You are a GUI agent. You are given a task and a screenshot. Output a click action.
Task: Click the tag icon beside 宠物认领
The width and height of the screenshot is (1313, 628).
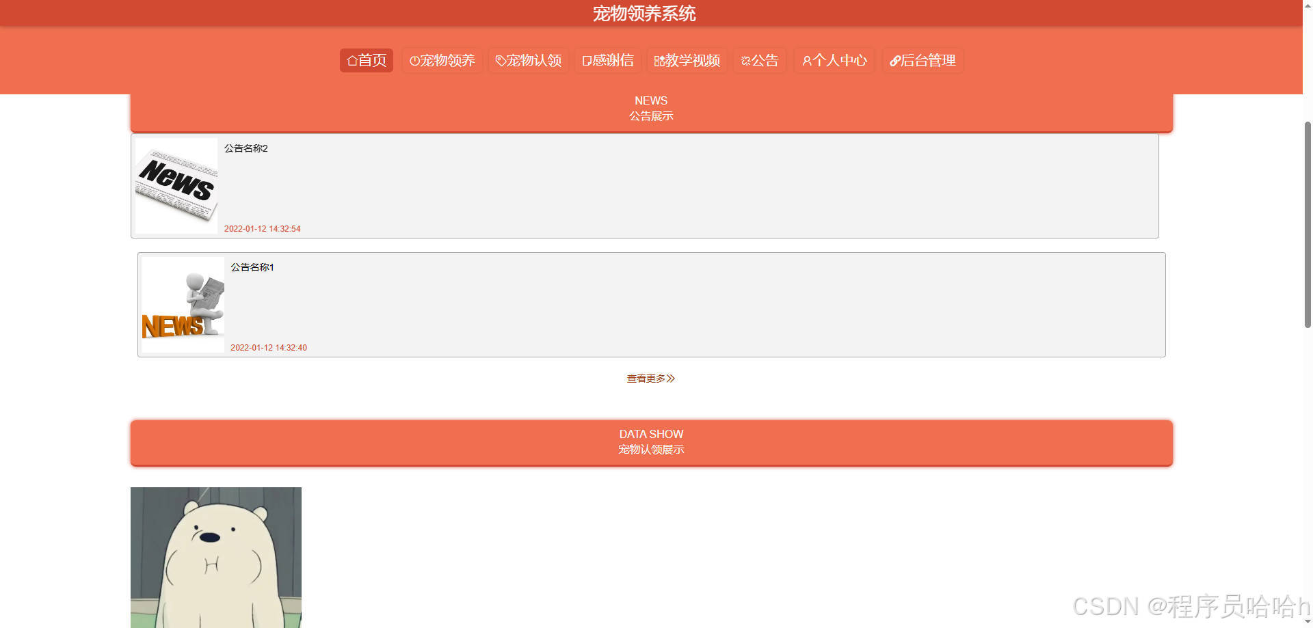coord(501,61)
